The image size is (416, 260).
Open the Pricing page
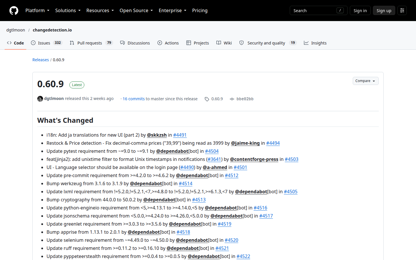[200, 10]
